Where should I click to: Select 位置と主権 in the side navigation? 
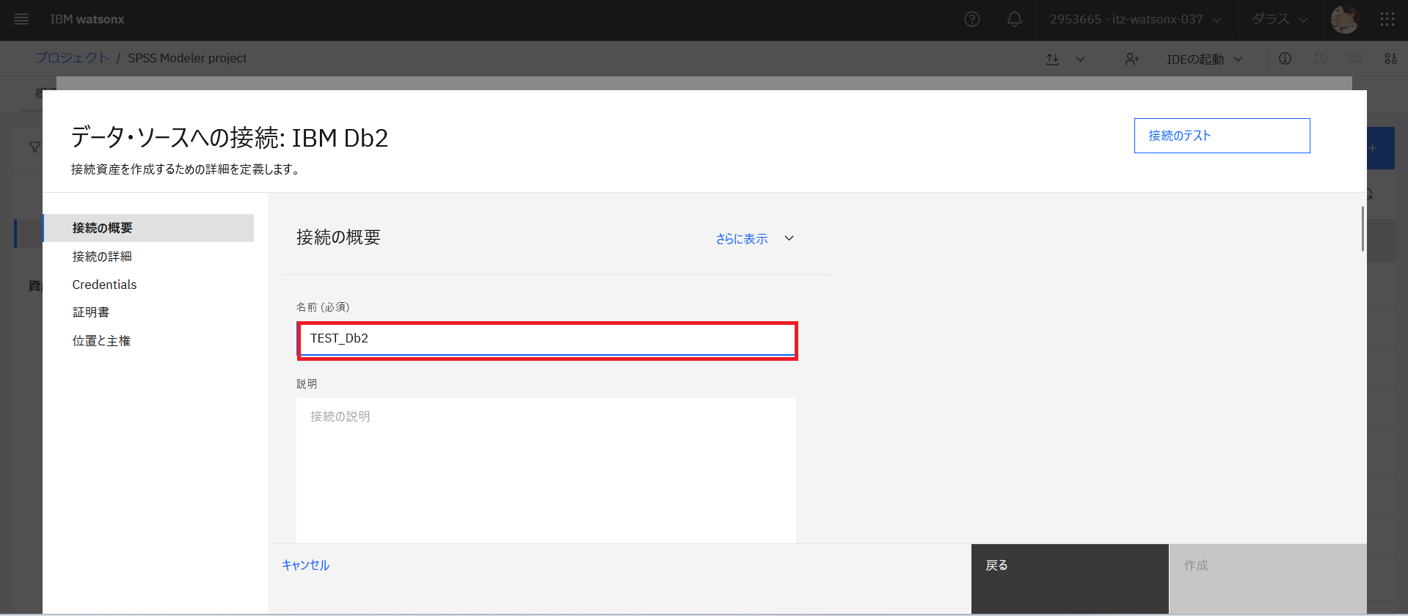point(148,341)
